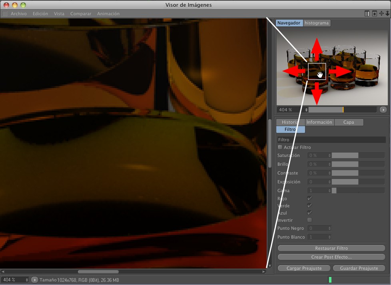Viewport: 391px width, 285px height.
Task: Click the Guardar Preajuste button
Action: (x=359, y=268)
